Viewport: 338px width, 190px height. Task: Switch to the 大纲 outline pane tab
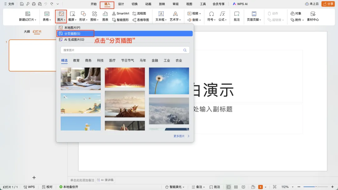click(27, 32)
